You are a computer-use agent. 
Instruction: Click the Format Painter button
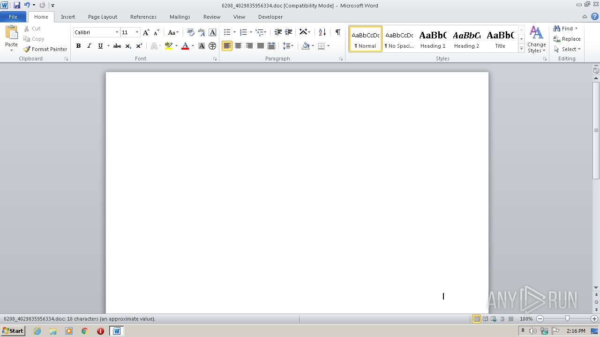[x=45, y=49]
